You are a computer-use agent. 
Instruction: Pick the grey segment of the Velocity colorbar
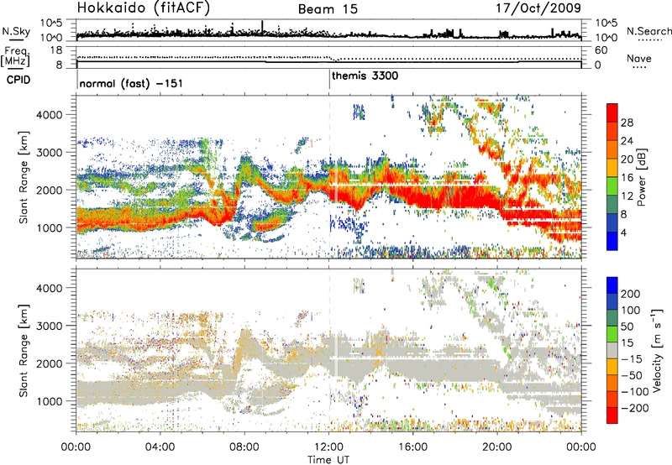[612, 351]
